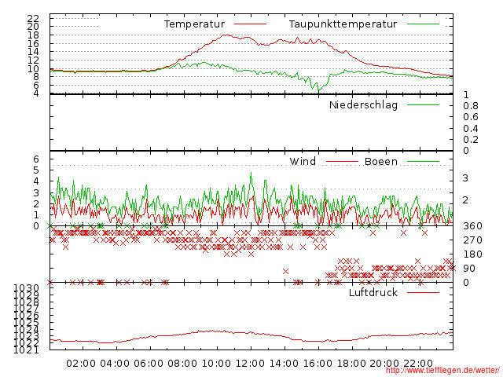The width and height of the screenshot is (503, 377).
Task: Click the 360 wind direction axis value
Action: click(472, 226)
